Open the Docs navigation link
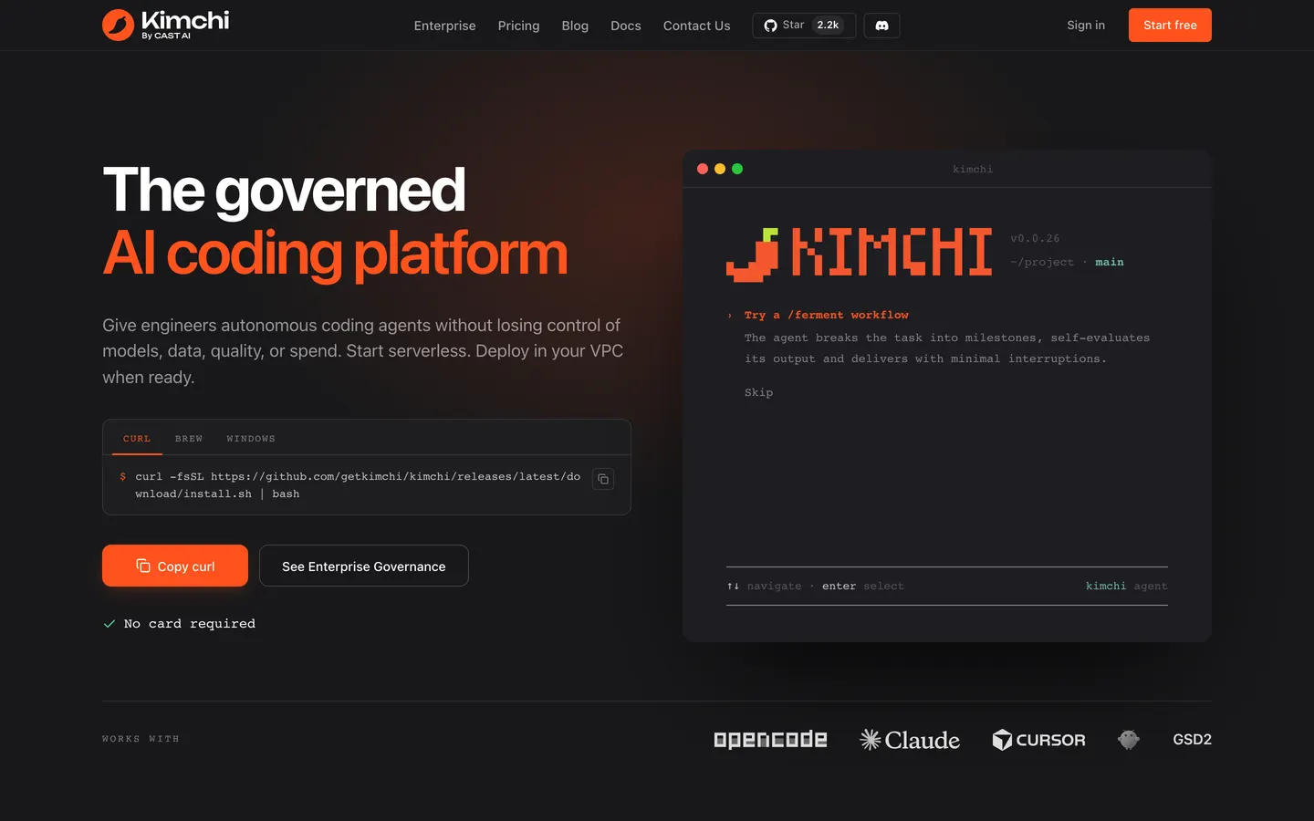The image size is (1314, 821). (626, 26)
